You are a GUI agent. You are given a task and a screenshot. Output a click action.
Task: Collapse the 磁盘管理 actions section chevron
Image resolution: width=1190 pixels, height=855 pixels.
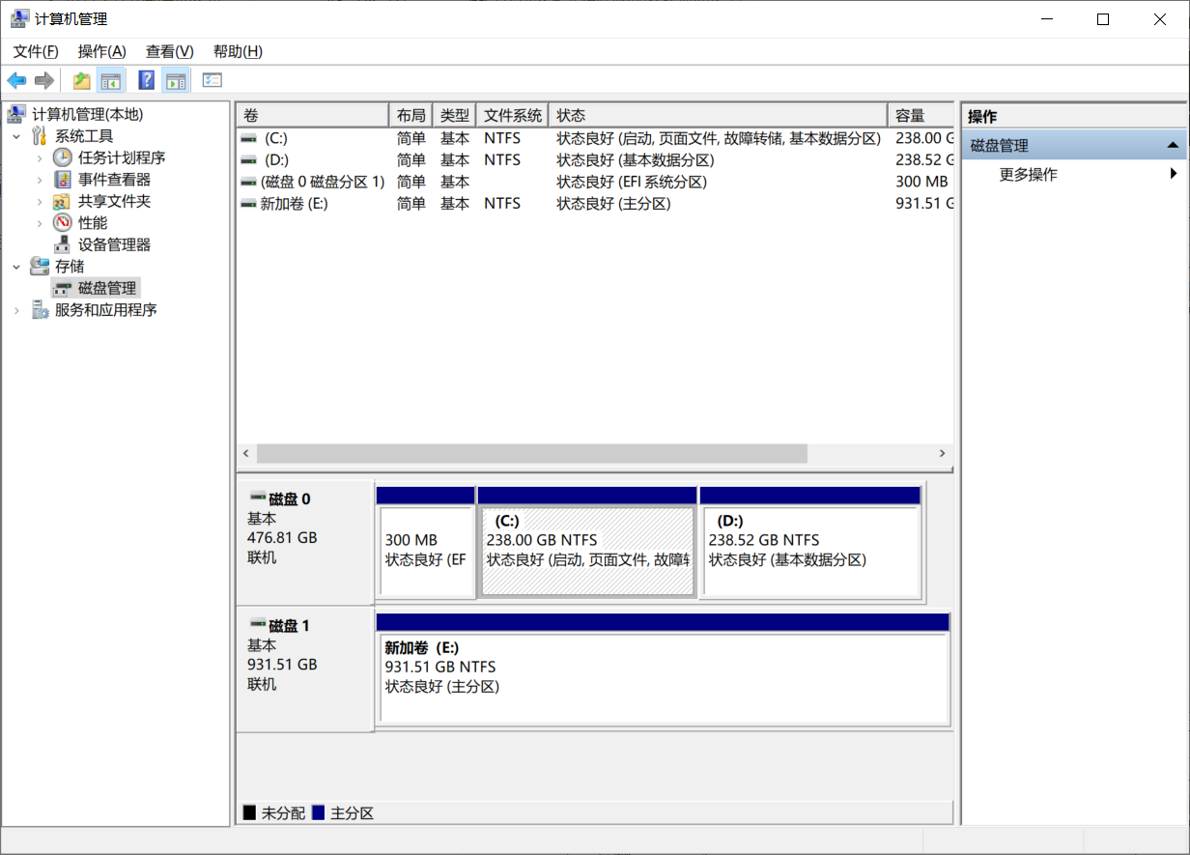coord(1171,143)
